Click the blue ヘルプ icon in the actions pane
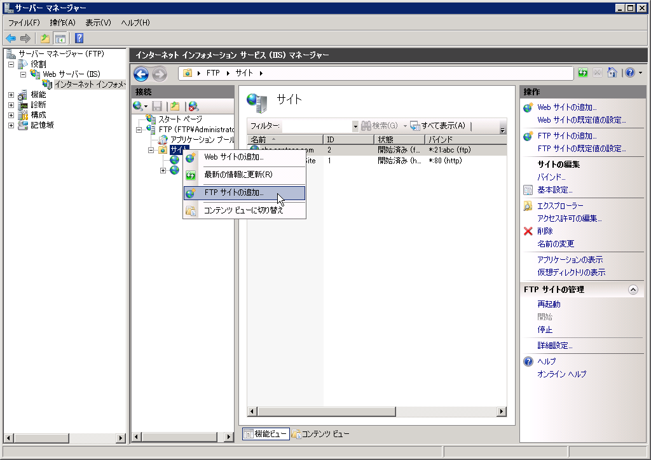The image size is (651, 460). click(x=528, y=362)
